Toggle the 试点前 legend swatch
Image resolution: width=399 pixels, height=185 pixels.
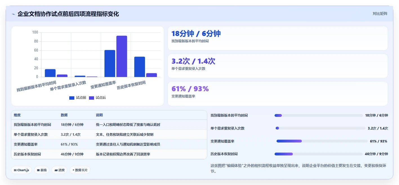pyautogui.click(x=72, y=98)
